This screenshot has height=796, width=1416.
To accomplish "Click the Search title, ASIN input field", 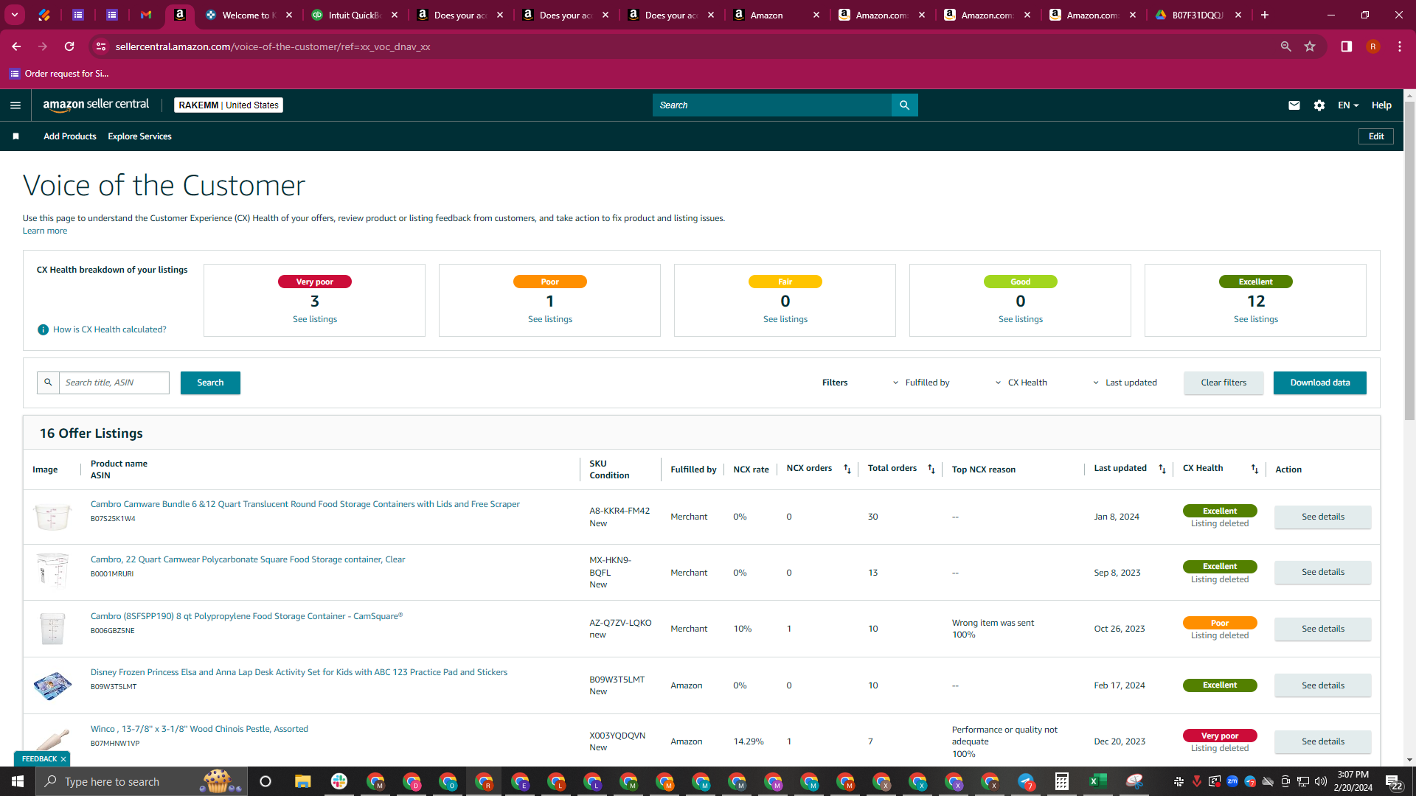I will click(x=114, y=383).
